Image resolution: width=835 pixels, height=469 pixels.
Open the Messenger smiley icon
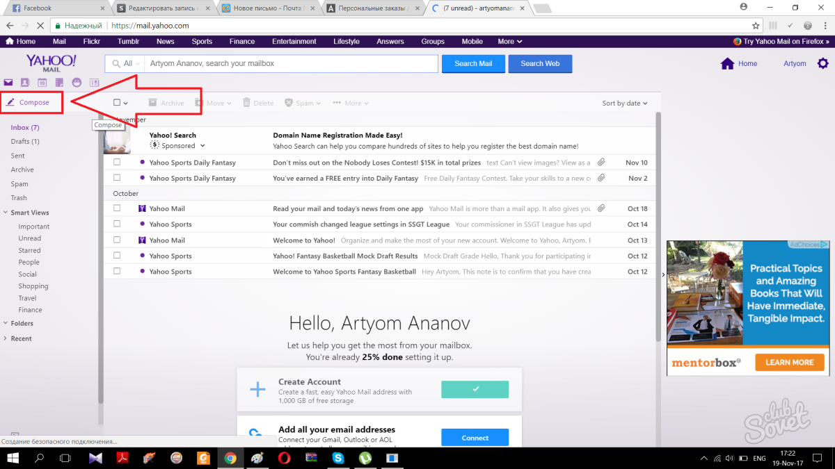pos(77,83)
